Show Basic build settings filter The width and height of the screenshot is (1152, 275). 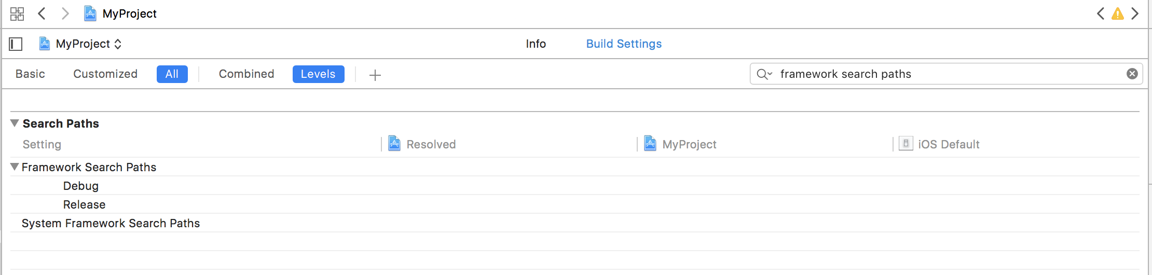coord(30,74)
